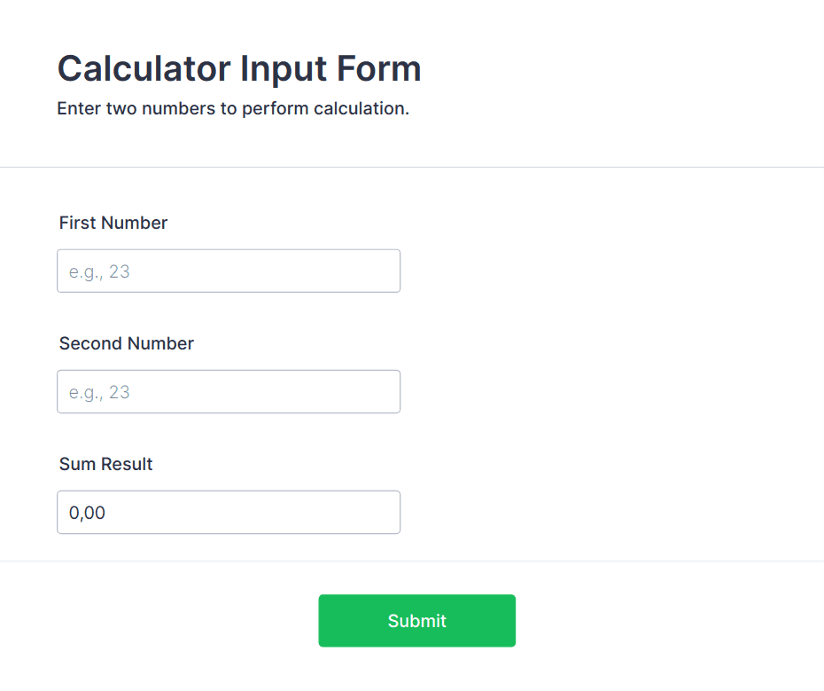
Task: Select the "e.g., 23" placeholder under First Number
Action: tap(99, 271)
